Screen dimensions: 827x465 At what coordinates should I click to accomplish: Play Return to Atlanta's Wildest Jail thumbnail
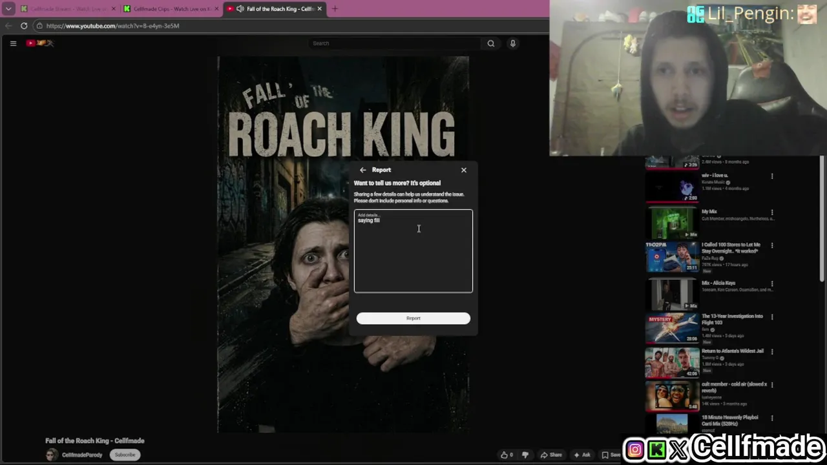[672, 362]
